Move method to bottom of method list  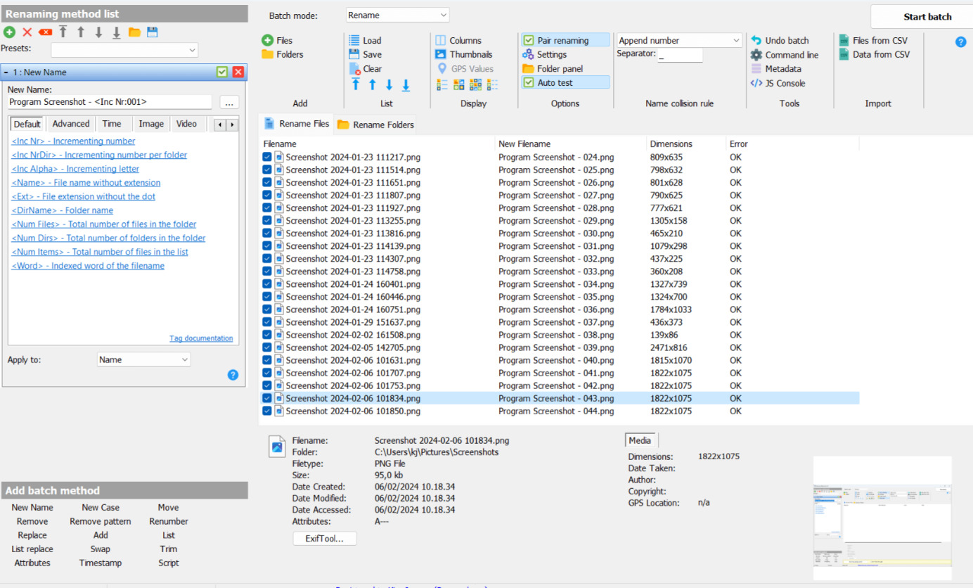click(116, 32)
